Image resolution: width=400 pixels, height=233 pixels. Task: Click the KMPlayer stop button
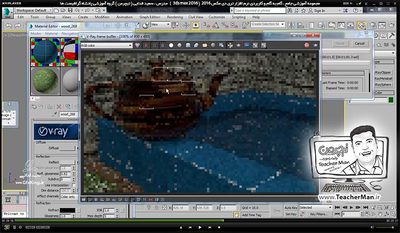pos(219,227)
